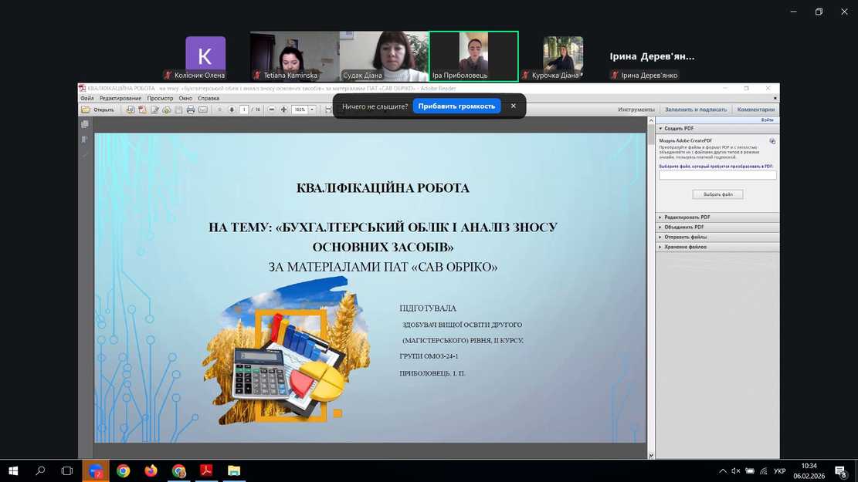Switch to the 'Комментарии' pane tab
Screen dimensions: 858x482
pyautogui.click(x=755, y=110)
